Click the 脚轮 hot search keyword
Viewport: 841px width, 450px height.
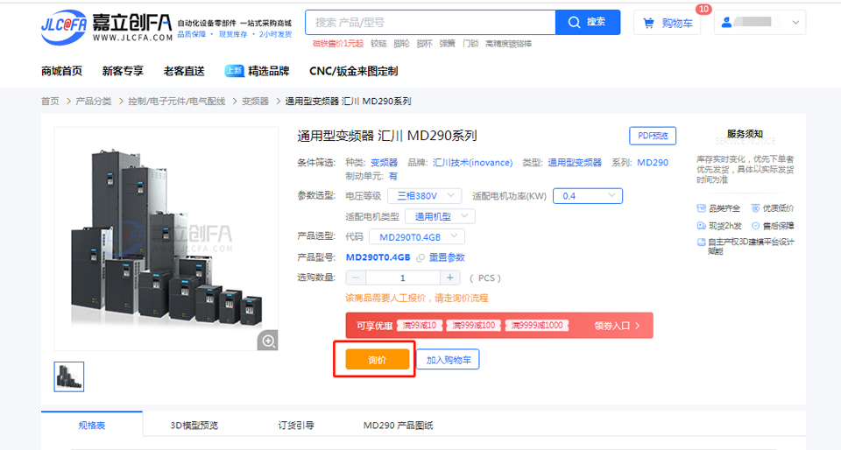[401, 44]
